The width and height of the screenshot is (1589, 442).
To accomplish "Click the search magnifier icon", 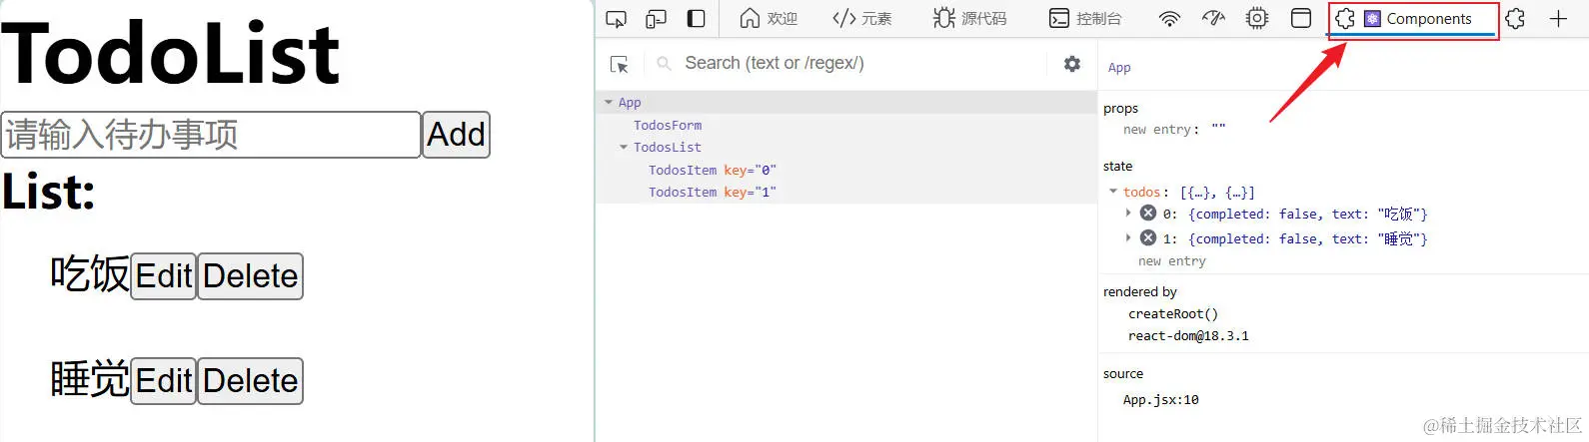I will point(664,64).
